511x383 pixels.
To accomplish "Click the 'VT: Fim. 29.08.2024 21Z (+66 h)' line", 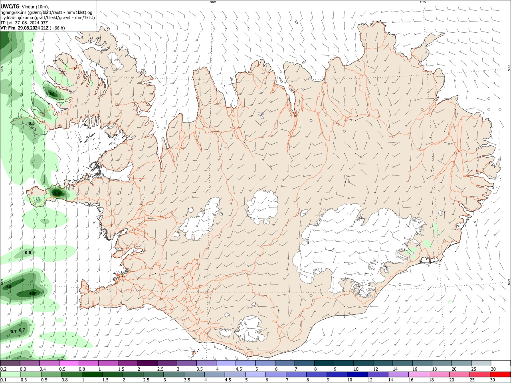I will [33, 28].
